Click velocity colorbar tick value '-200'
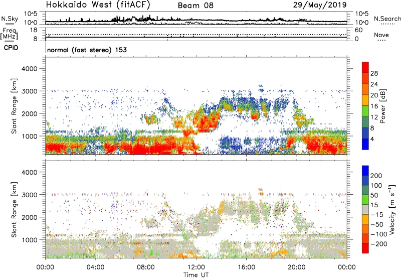This screenshot has height=278, width=401. click(x=379, y=244)
